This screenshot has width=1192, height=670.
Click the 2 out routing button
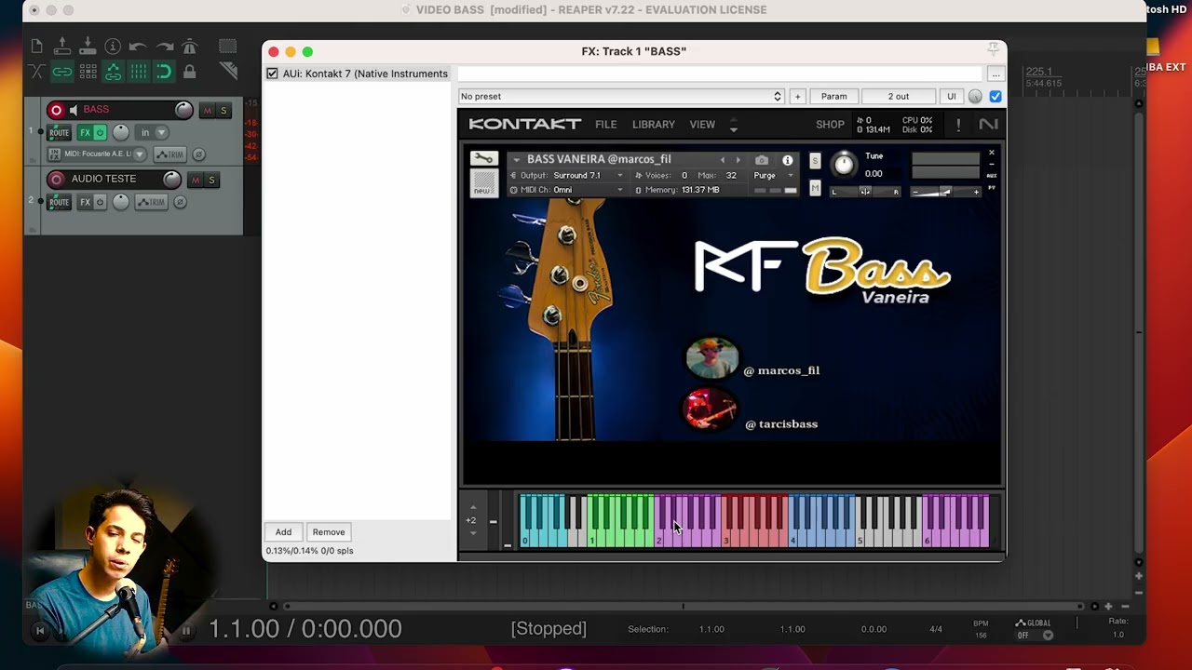(x=899, y=97)
